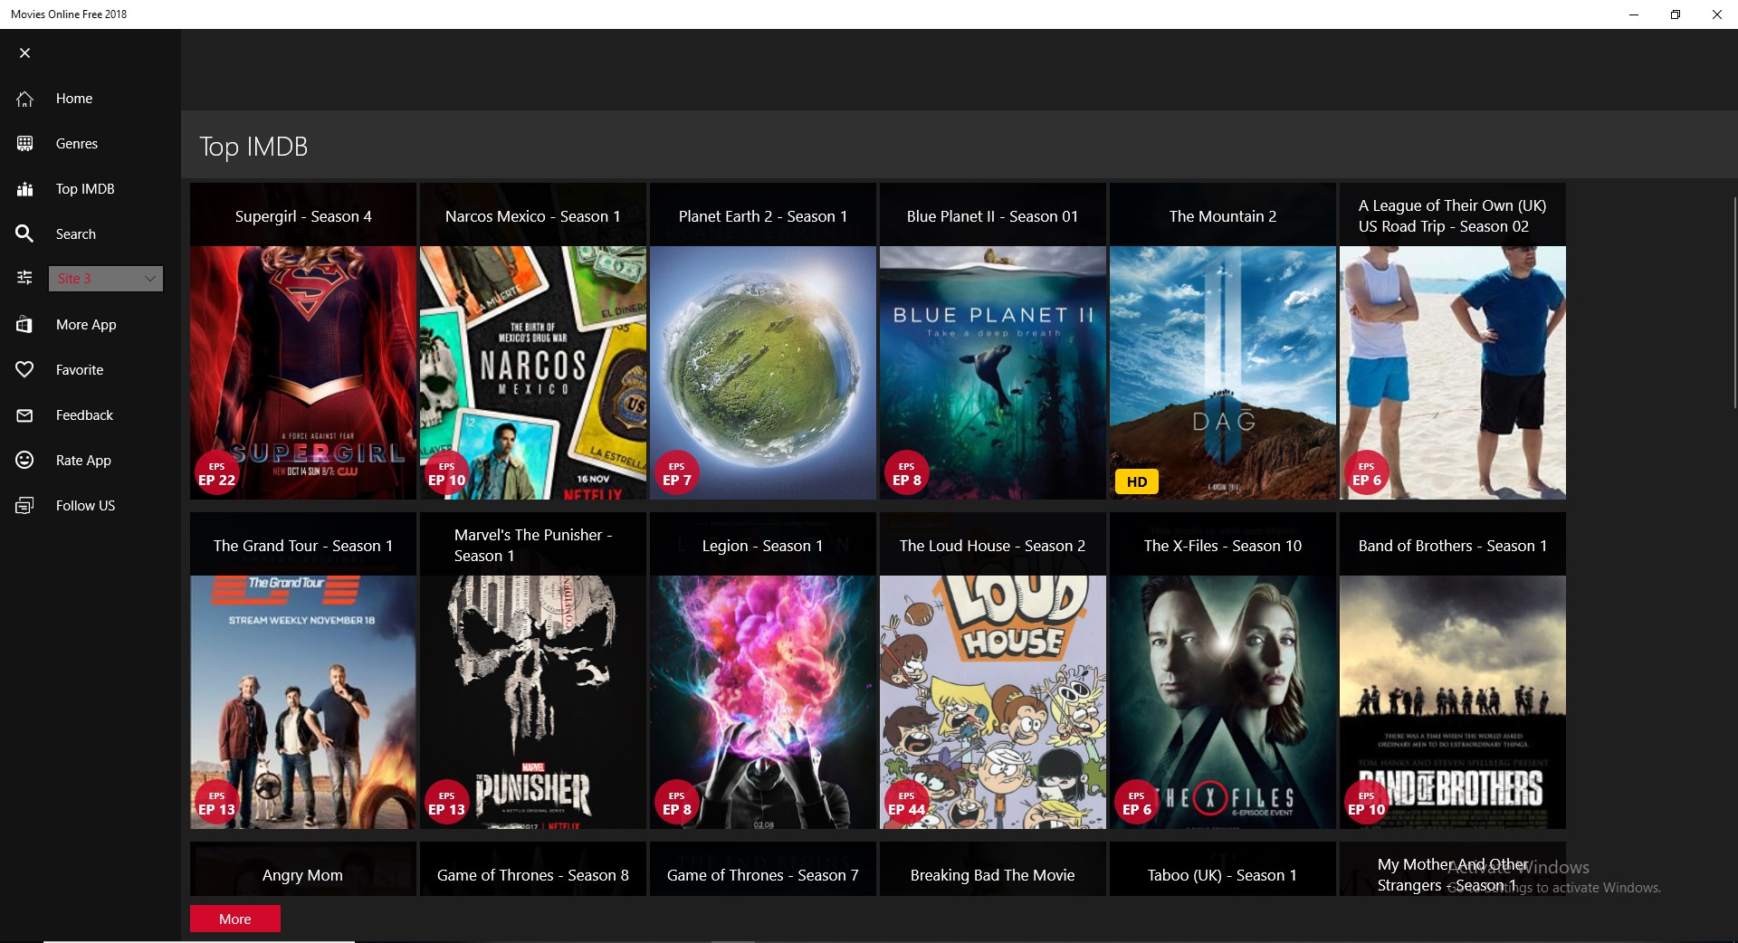Open The Grand Tour - Season 1 title
1738x943 pixels.
click(x=303, y=546)
